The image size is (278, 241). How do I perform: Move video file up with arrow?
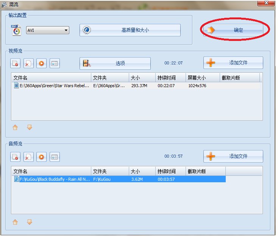coord(15,127)
